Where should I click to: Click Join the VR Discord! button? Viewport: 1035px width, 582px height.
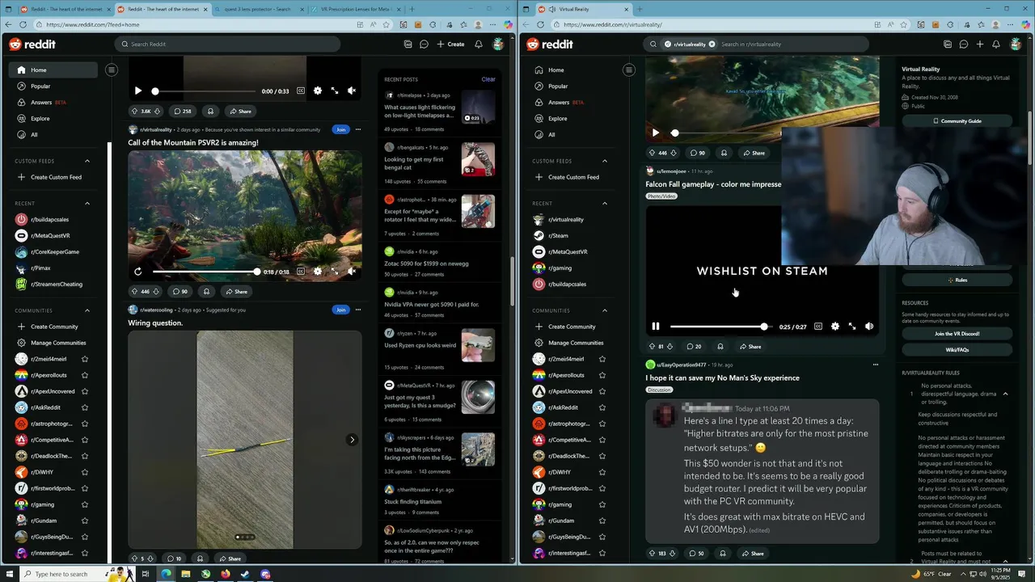coord(957,334)
